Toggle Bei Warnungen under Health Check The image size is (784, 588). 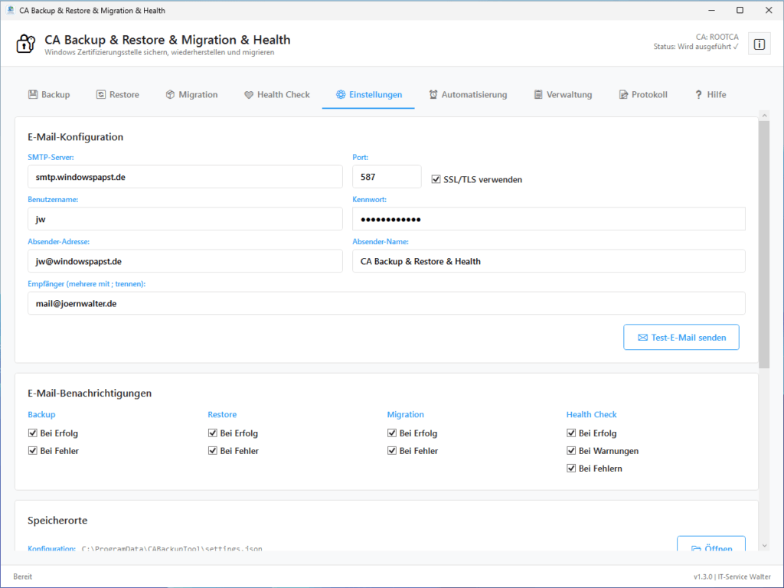pyautogui.click(x=571, y=450)
